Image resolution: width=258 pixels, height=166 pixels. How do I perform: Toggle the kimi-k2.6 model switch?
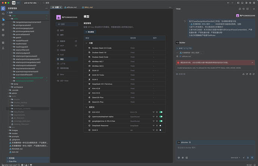(161, 112)
